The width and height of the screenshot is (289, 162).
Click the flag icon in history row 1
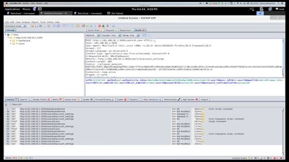pyautogui.click(x=203, y=109)
